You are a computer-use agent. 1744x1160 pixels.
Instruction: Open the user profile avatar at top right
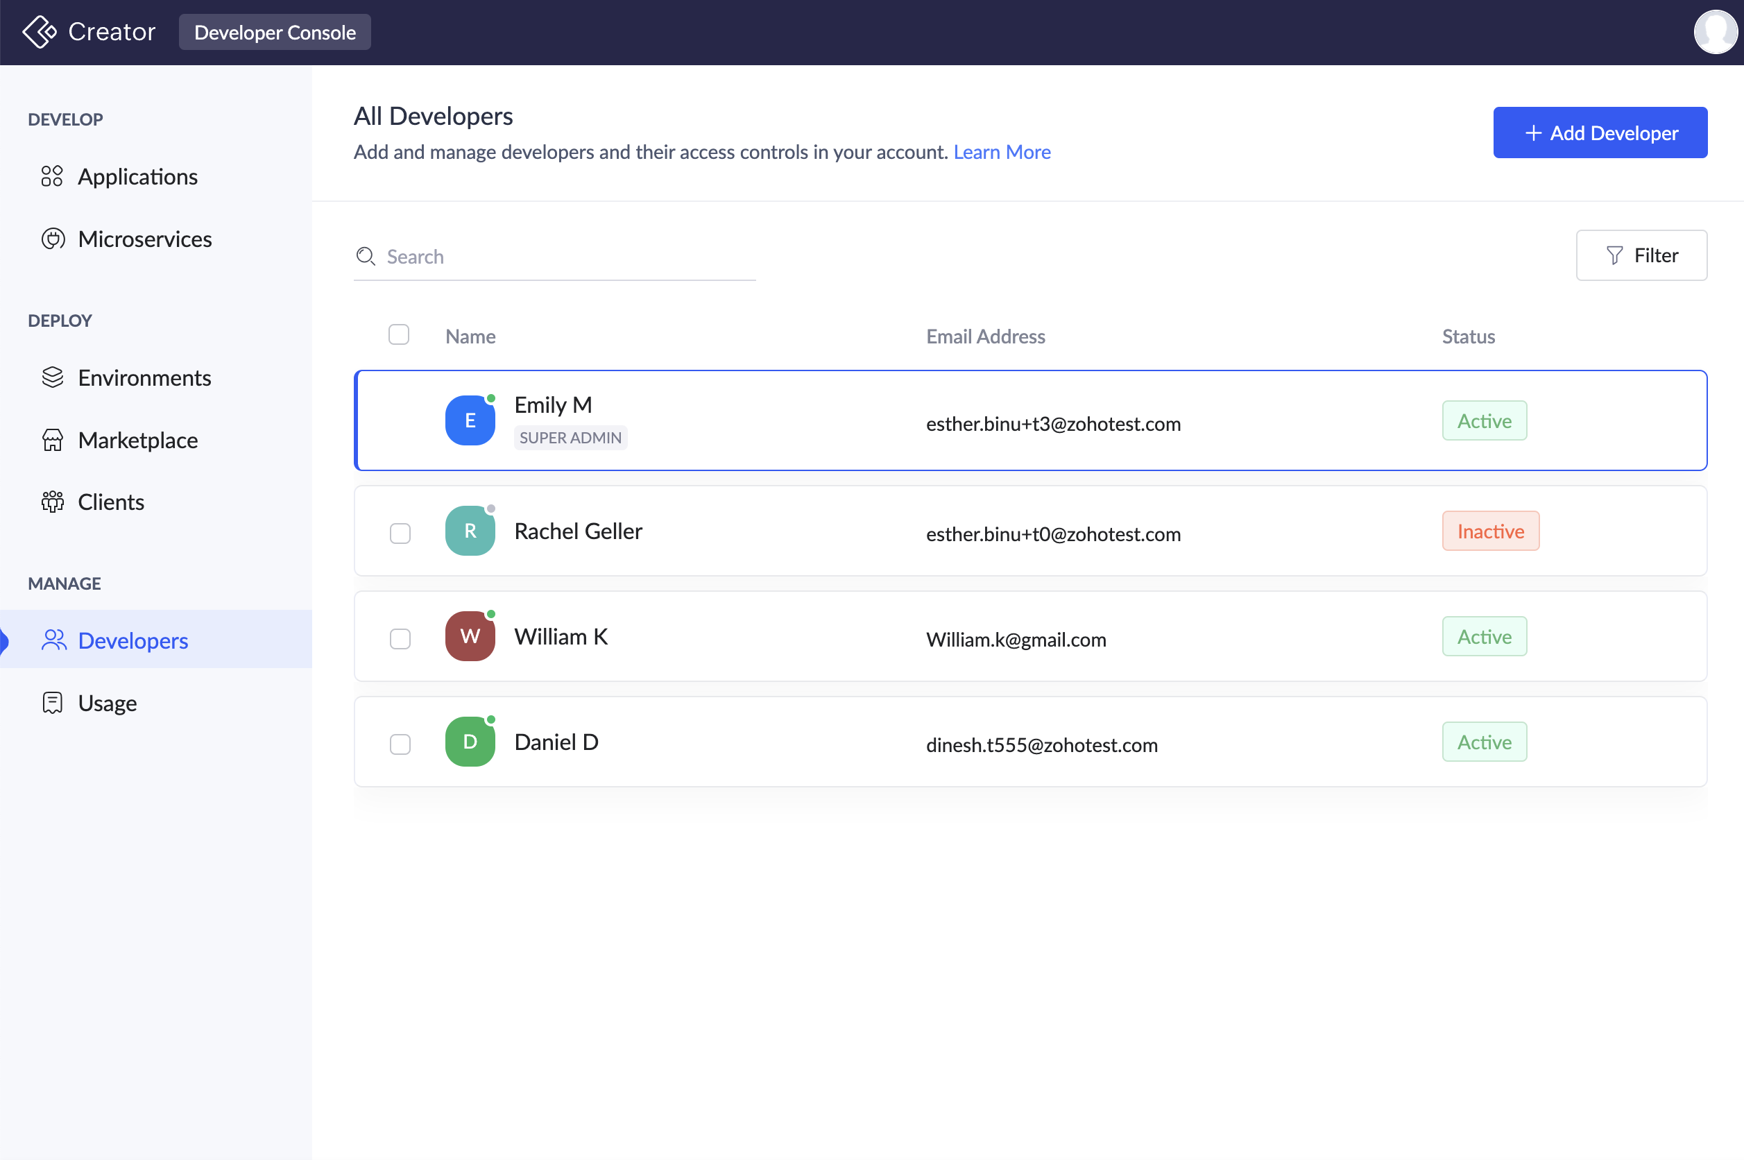click(x=1714, y=32)
